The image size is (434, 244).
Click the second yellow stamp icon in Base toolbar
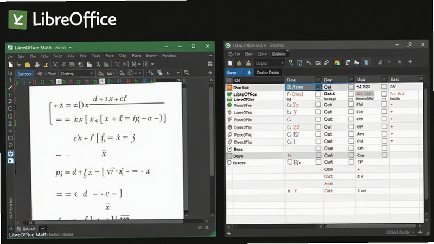(x=248, y=63)
